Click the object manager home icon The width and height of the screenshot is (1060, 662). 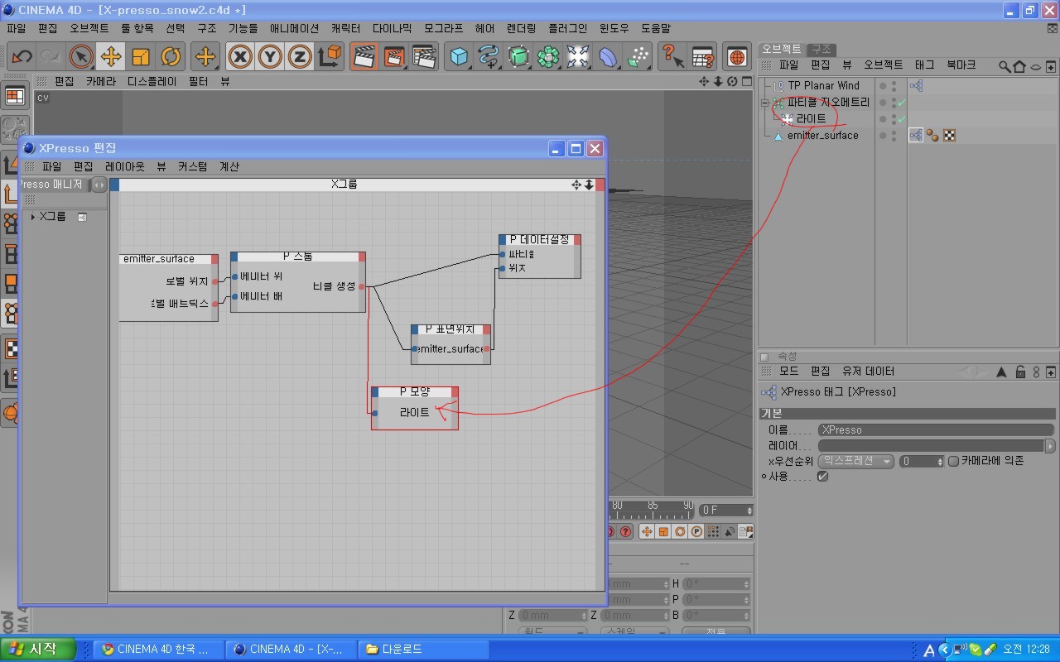pos(1019,65)
